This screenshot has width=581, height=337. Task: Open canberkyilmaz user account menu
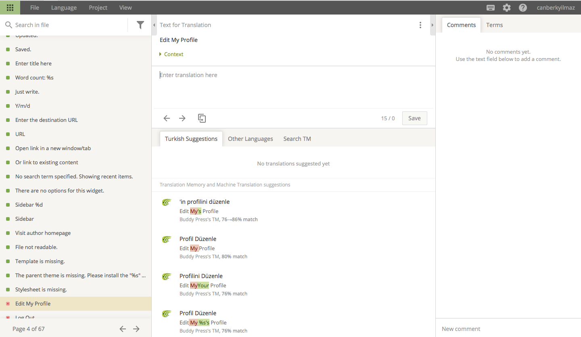click(x=556, y=8)
